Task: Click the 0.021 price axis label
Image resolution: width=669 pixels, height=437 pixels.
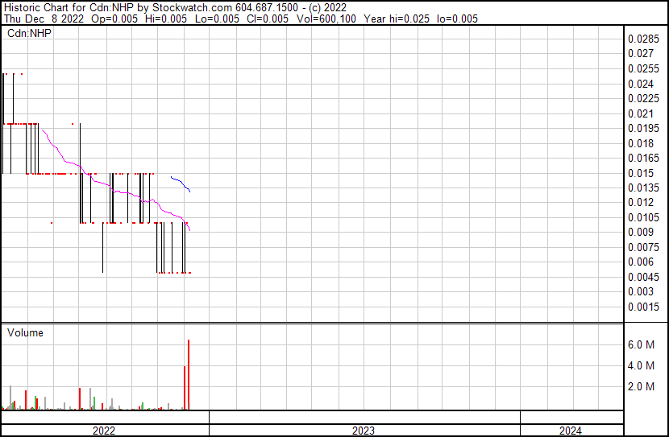Action: pyautogui.click(x=641, y=113)
